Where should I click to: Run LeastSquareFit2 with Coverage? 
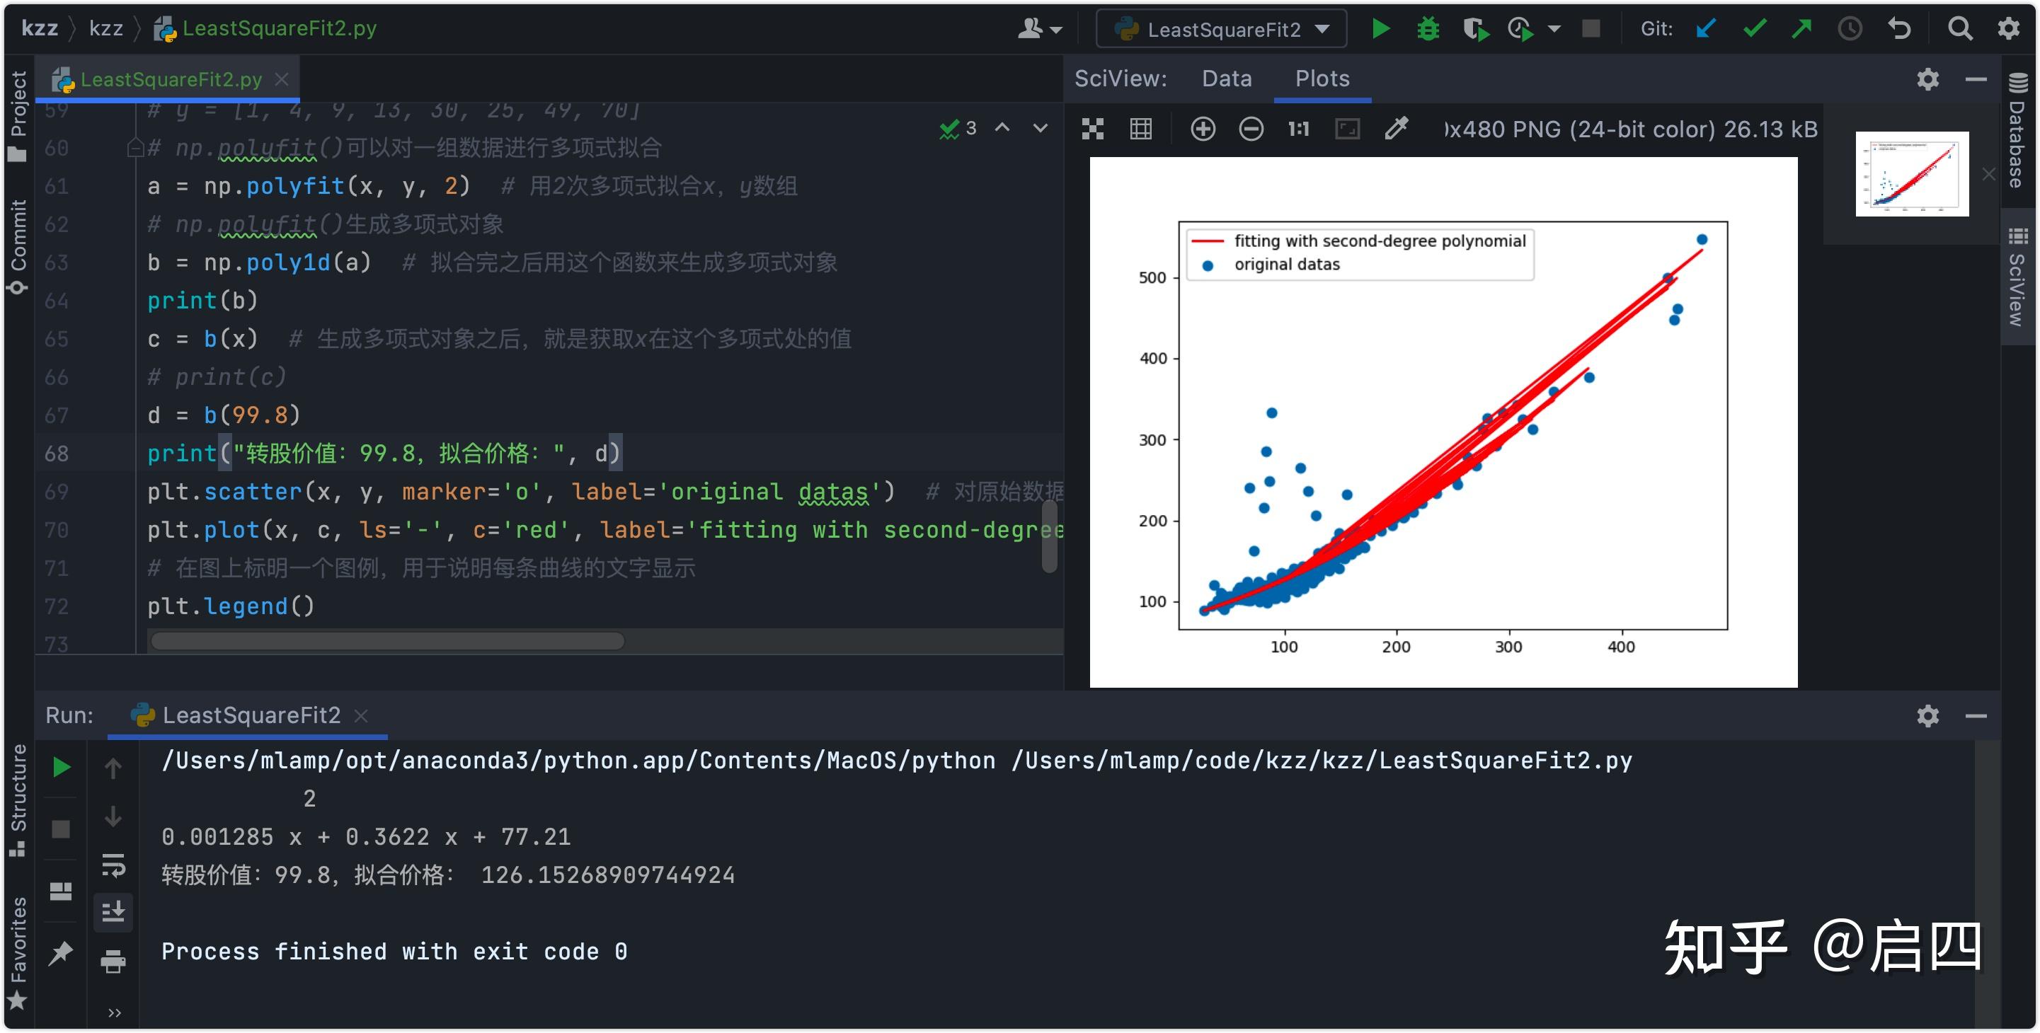click(1474, 28)
